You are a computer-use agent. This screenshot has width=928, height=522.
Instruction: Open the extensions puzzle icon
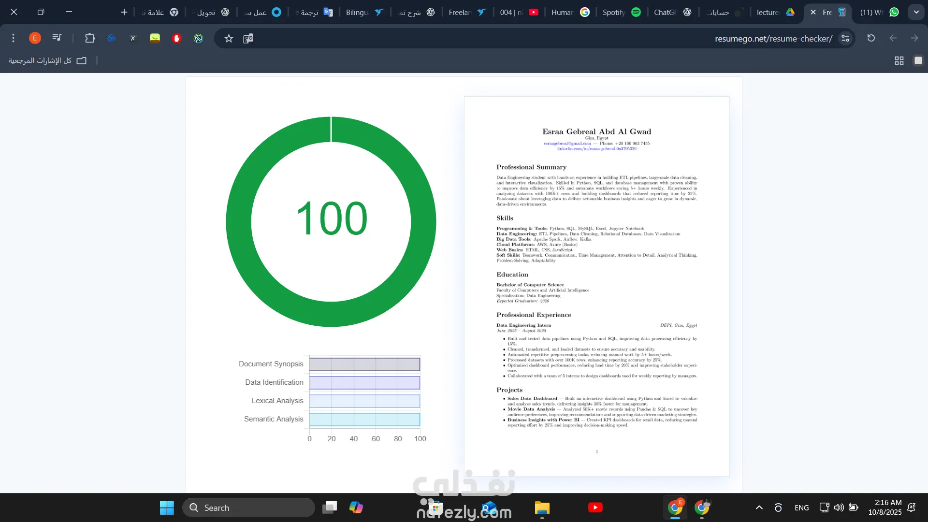coord(90,38)
